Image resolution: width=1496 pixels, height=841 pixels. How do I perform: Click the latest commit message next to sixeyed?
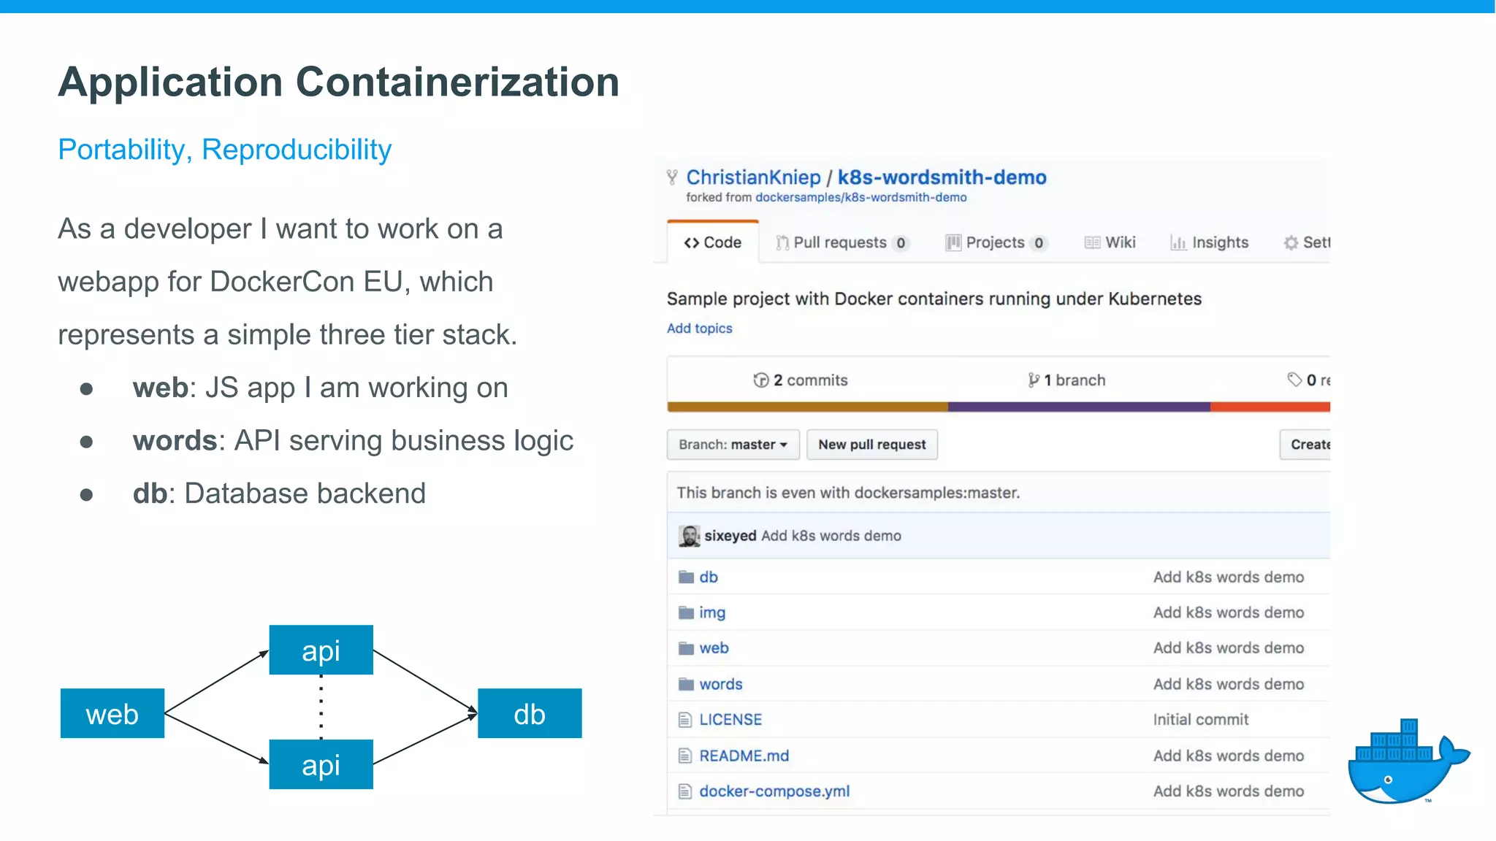831,536
